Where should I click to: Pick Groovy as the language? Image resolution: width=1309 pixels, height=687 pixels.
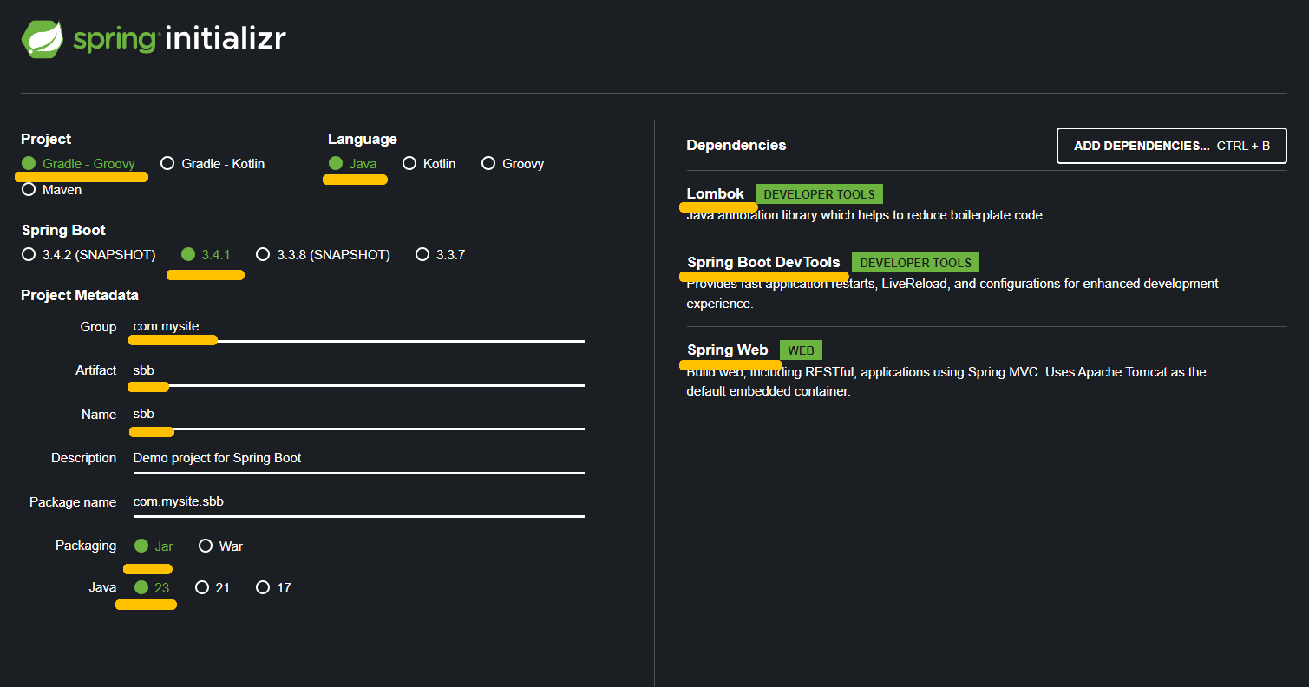pos(513,163)
